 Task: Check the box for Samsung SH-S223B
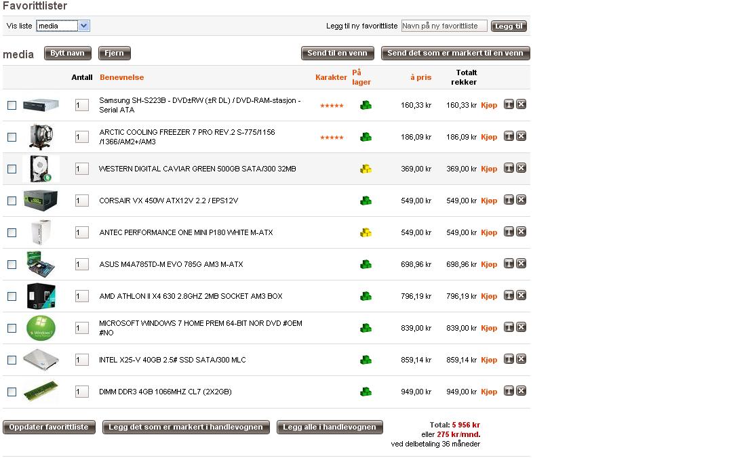tap(12, 105)
